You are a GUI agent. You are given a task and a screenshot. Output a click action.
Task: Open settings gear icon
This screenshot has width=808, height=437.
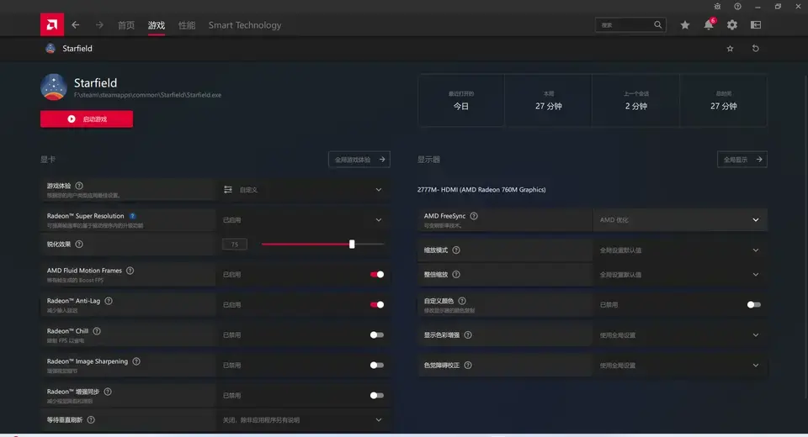[x=732, y=24]
